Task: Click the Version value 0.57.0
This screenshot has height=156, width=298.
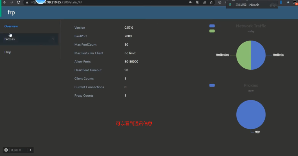Action: point(129,27)
